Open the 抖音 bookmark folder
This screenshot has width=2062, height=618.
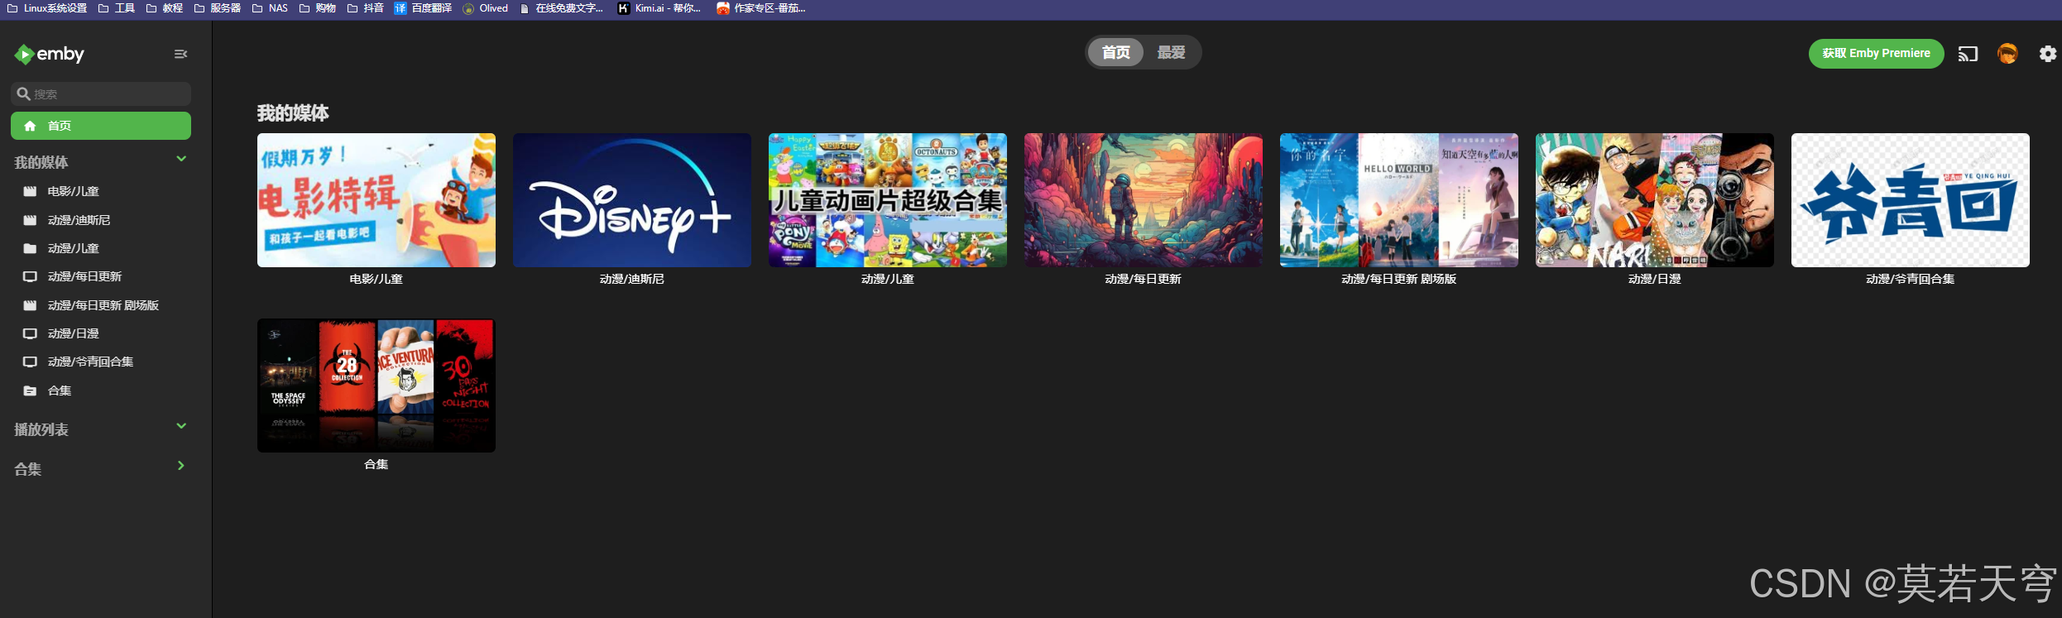[x=366, y=8]
